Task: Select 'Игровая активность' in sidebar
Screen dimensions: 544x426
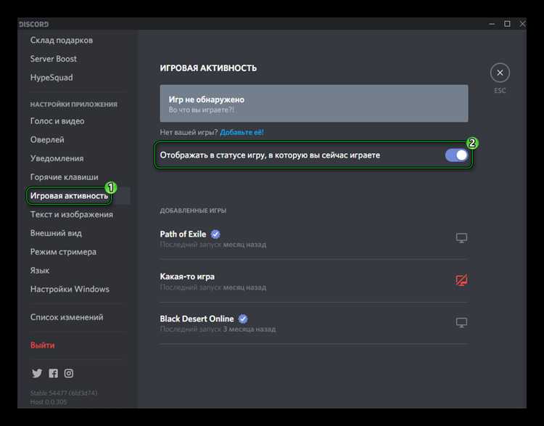Action: 69,196
